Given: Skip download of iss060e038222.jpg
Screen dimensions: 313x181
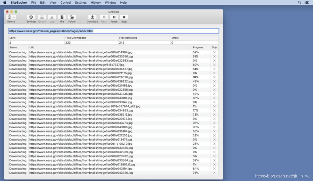Looking at the screenshot, I should pyautogui.click(x=214, y=81).
